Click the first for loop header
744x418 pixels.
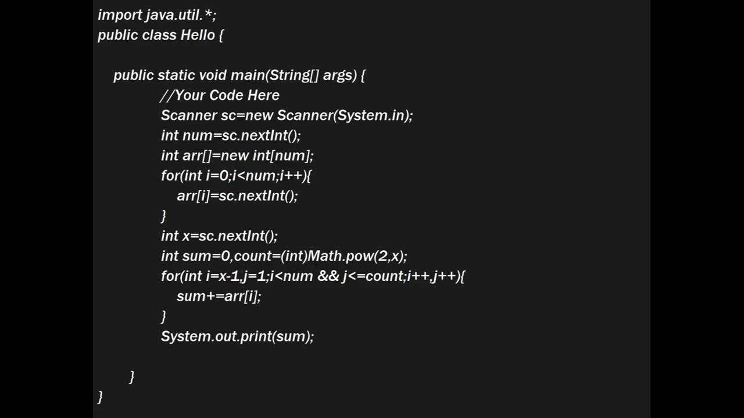[x=236, y=176]
